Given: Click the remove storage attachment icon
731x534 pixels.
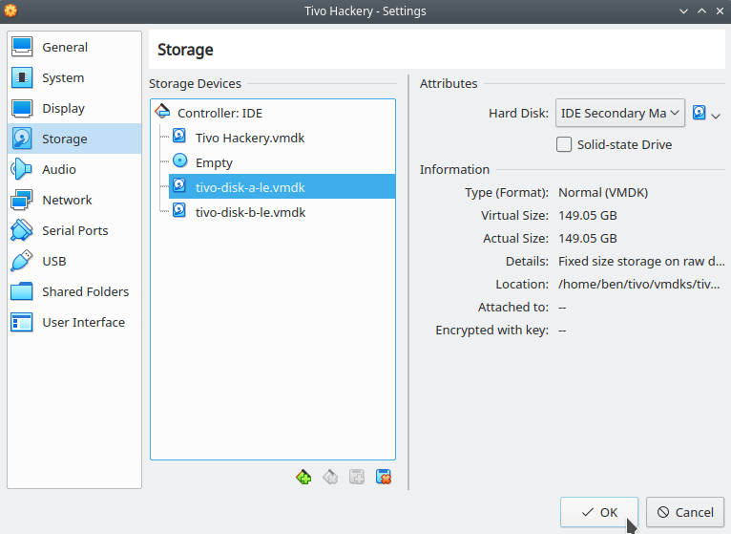Looking at the screenshot, I should [384, 477].
